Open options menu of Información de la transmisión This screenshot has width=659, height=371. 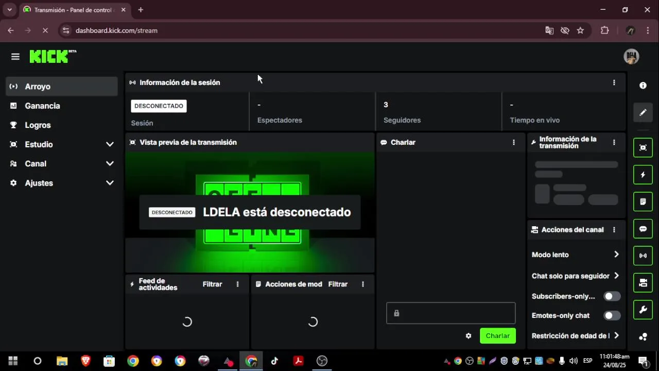[614, 142]
